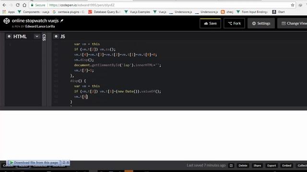Reload the CodePen page
This screenshot has width=307, height=172.
[x=18, y=5]
